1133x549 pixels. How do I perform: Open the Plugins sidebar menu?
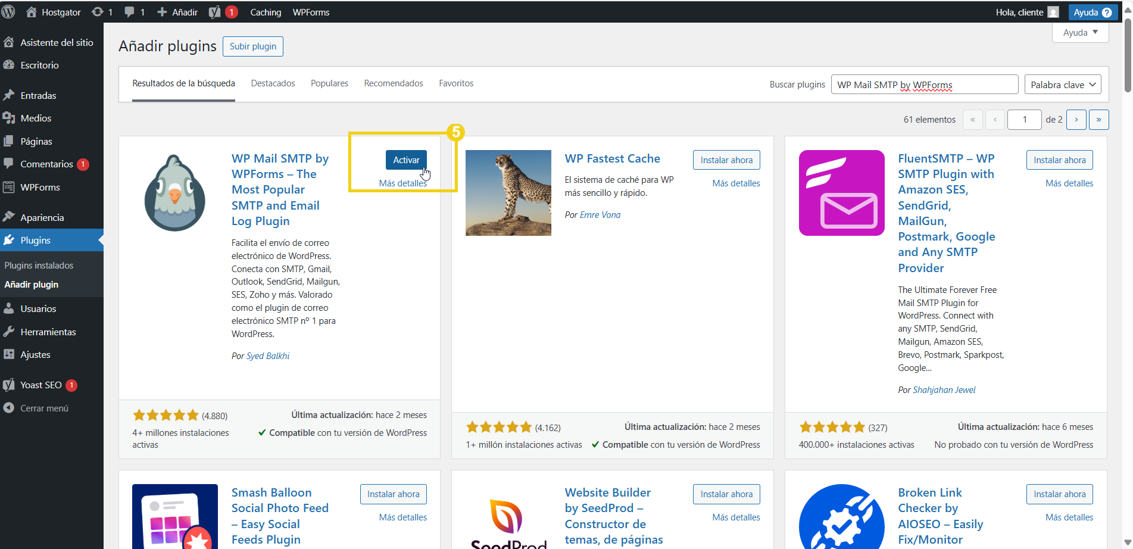(52, 240)
